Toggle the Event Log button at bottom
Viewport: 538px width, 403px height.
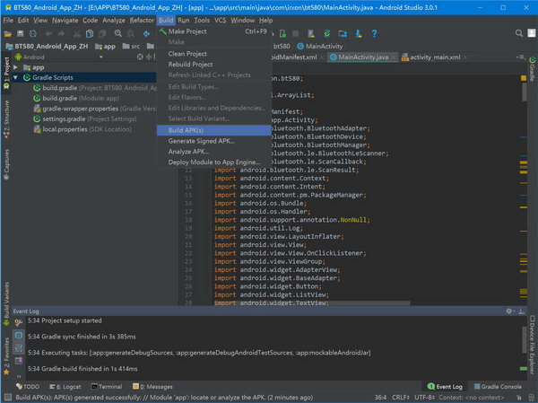[x=445, y=387]
